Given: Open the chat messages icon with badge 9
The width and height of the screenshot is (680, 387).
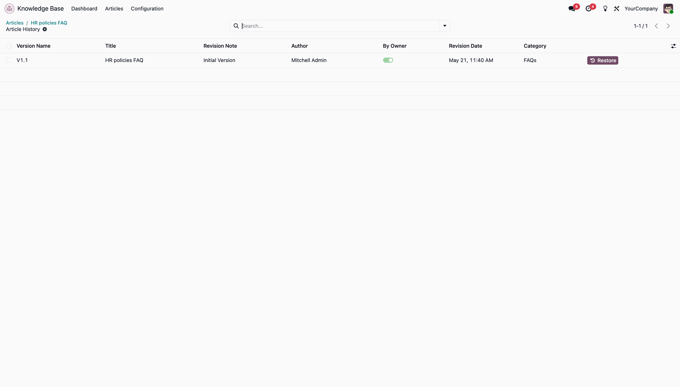Looking at the screenshot, I should click(x=572, y=9).
